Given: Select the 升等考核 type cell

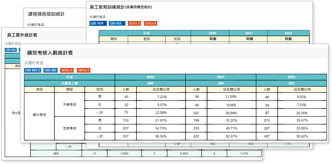Looking at the screenshot, I should pyautogui.click(x=69, y=105).
